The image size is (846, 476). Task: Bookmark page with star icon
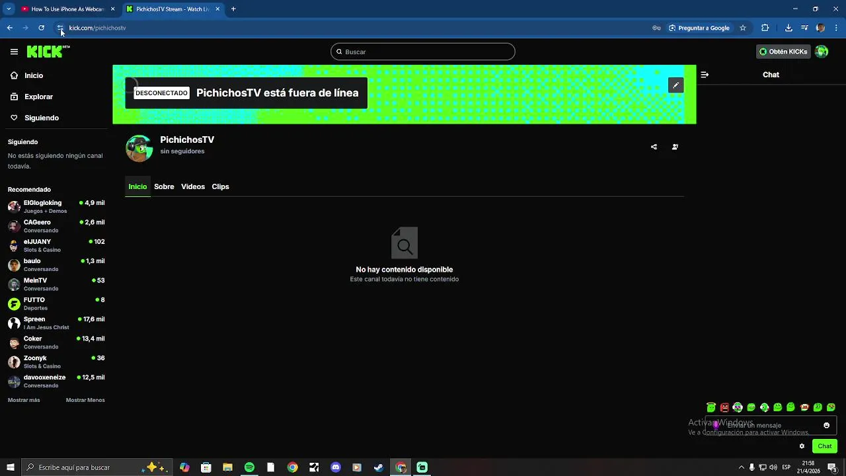[743, 28]
